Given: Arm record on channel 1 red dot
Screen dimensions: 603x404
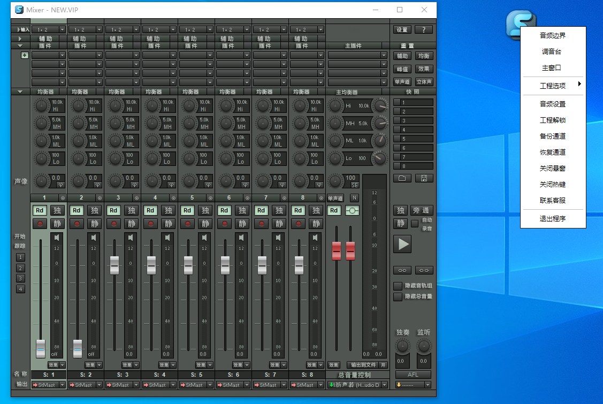Looking at the screenshot, I should 40,224.
